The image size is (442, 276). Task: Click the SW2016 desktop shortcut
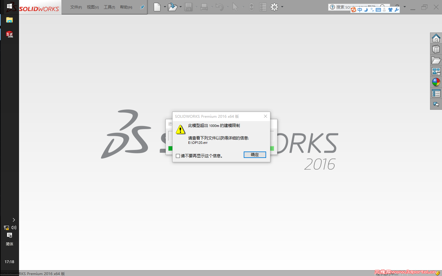[9, 34]
